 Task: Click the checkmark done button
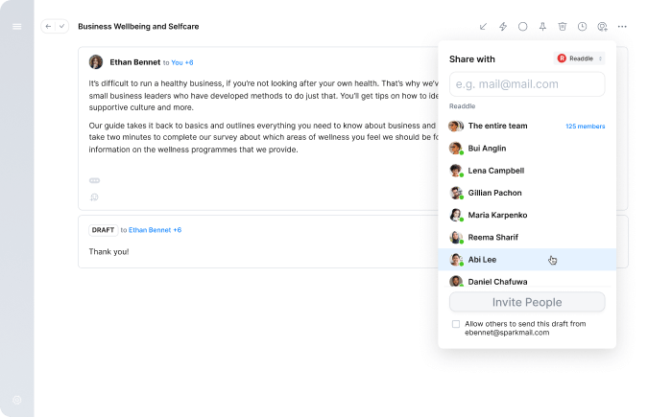[x=62, y=27]
